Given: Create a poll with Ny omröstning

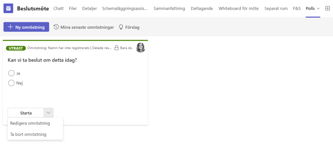Looking at the screenshot, I should click(26, 27).
